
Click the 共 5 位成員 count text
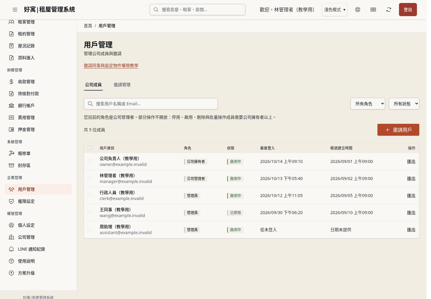[x=94, y=130]
